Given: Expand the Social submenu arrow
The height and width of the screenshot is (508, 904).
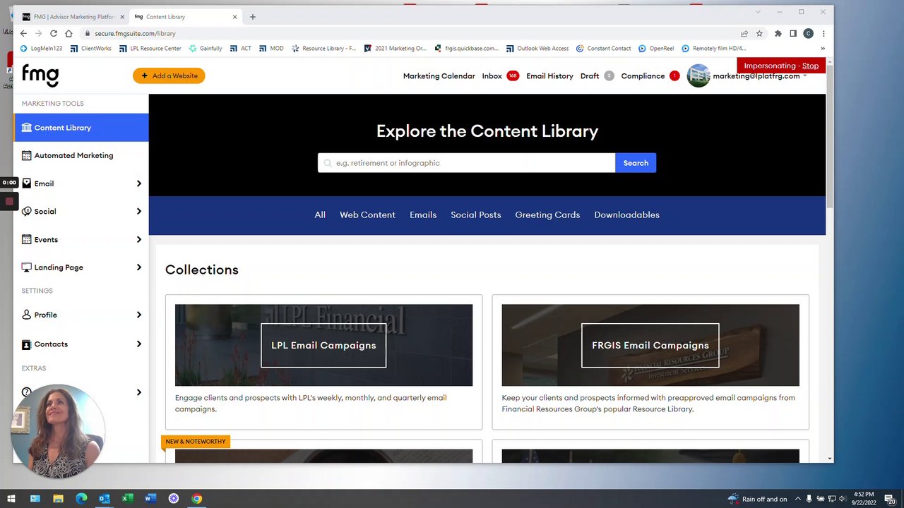Looking at the screenshot, I should pos(138,211).
